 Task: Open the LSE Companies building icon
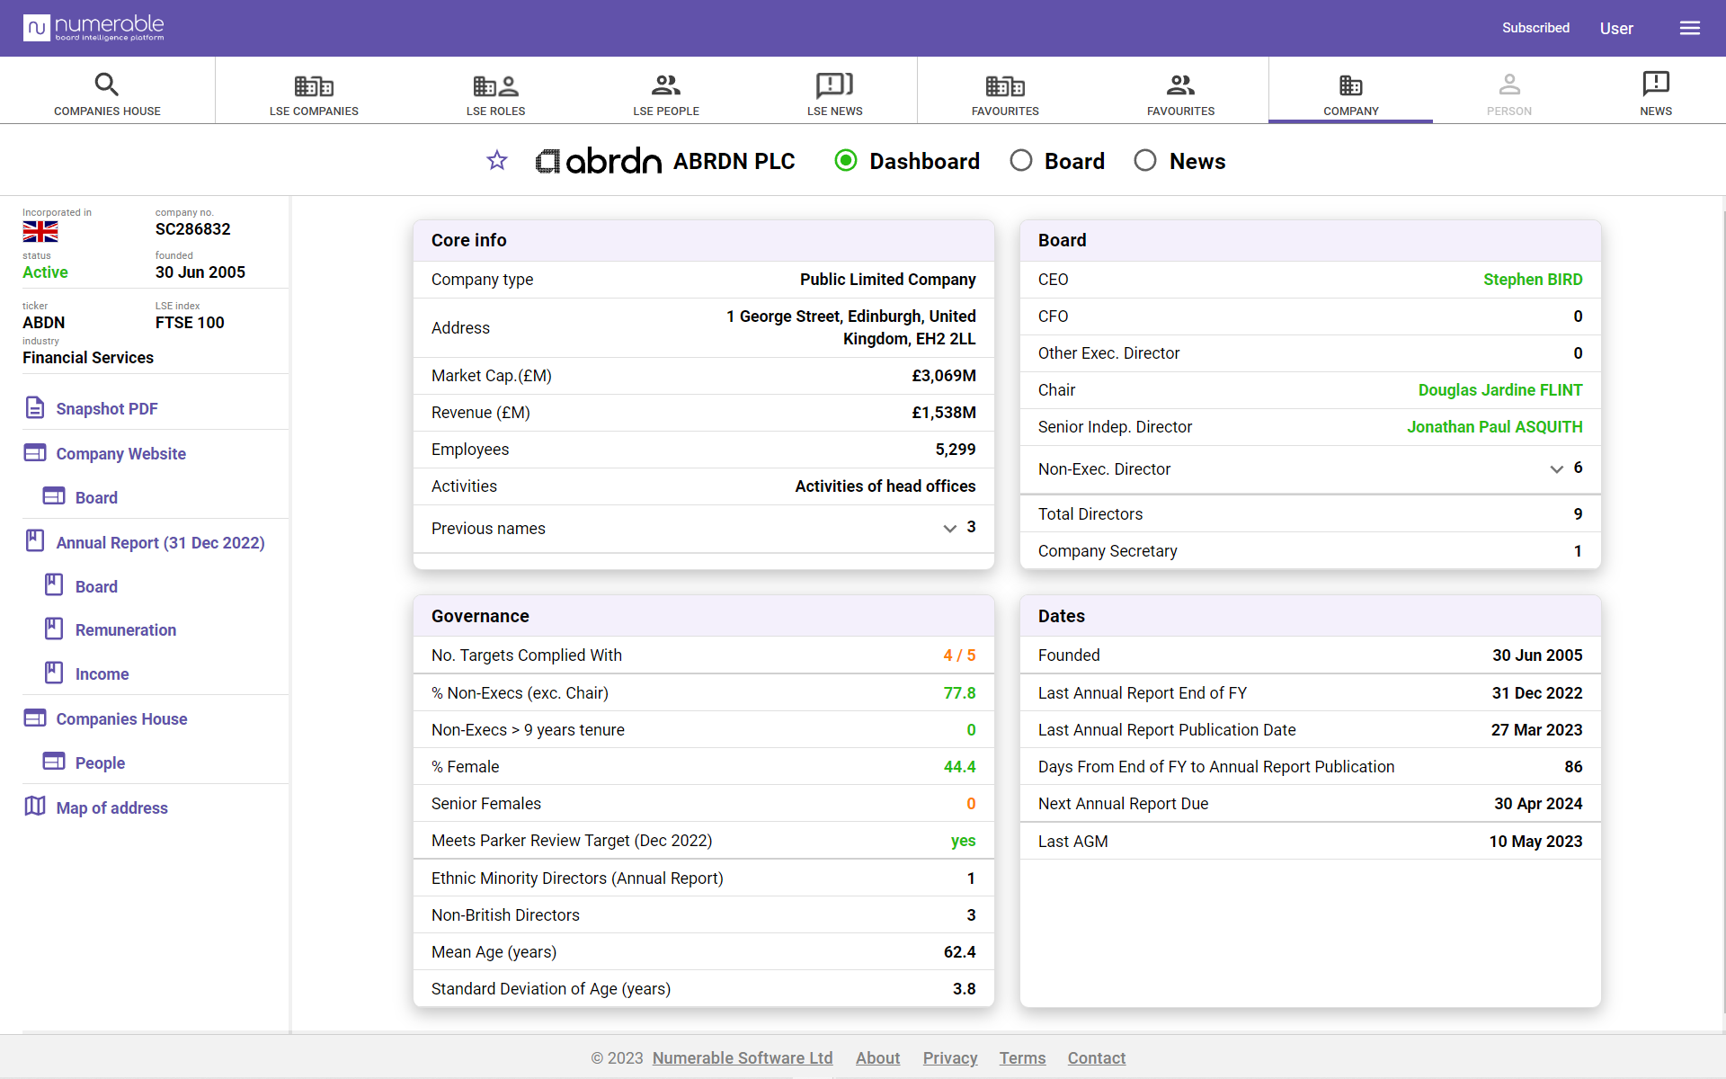tap(314, 85)
